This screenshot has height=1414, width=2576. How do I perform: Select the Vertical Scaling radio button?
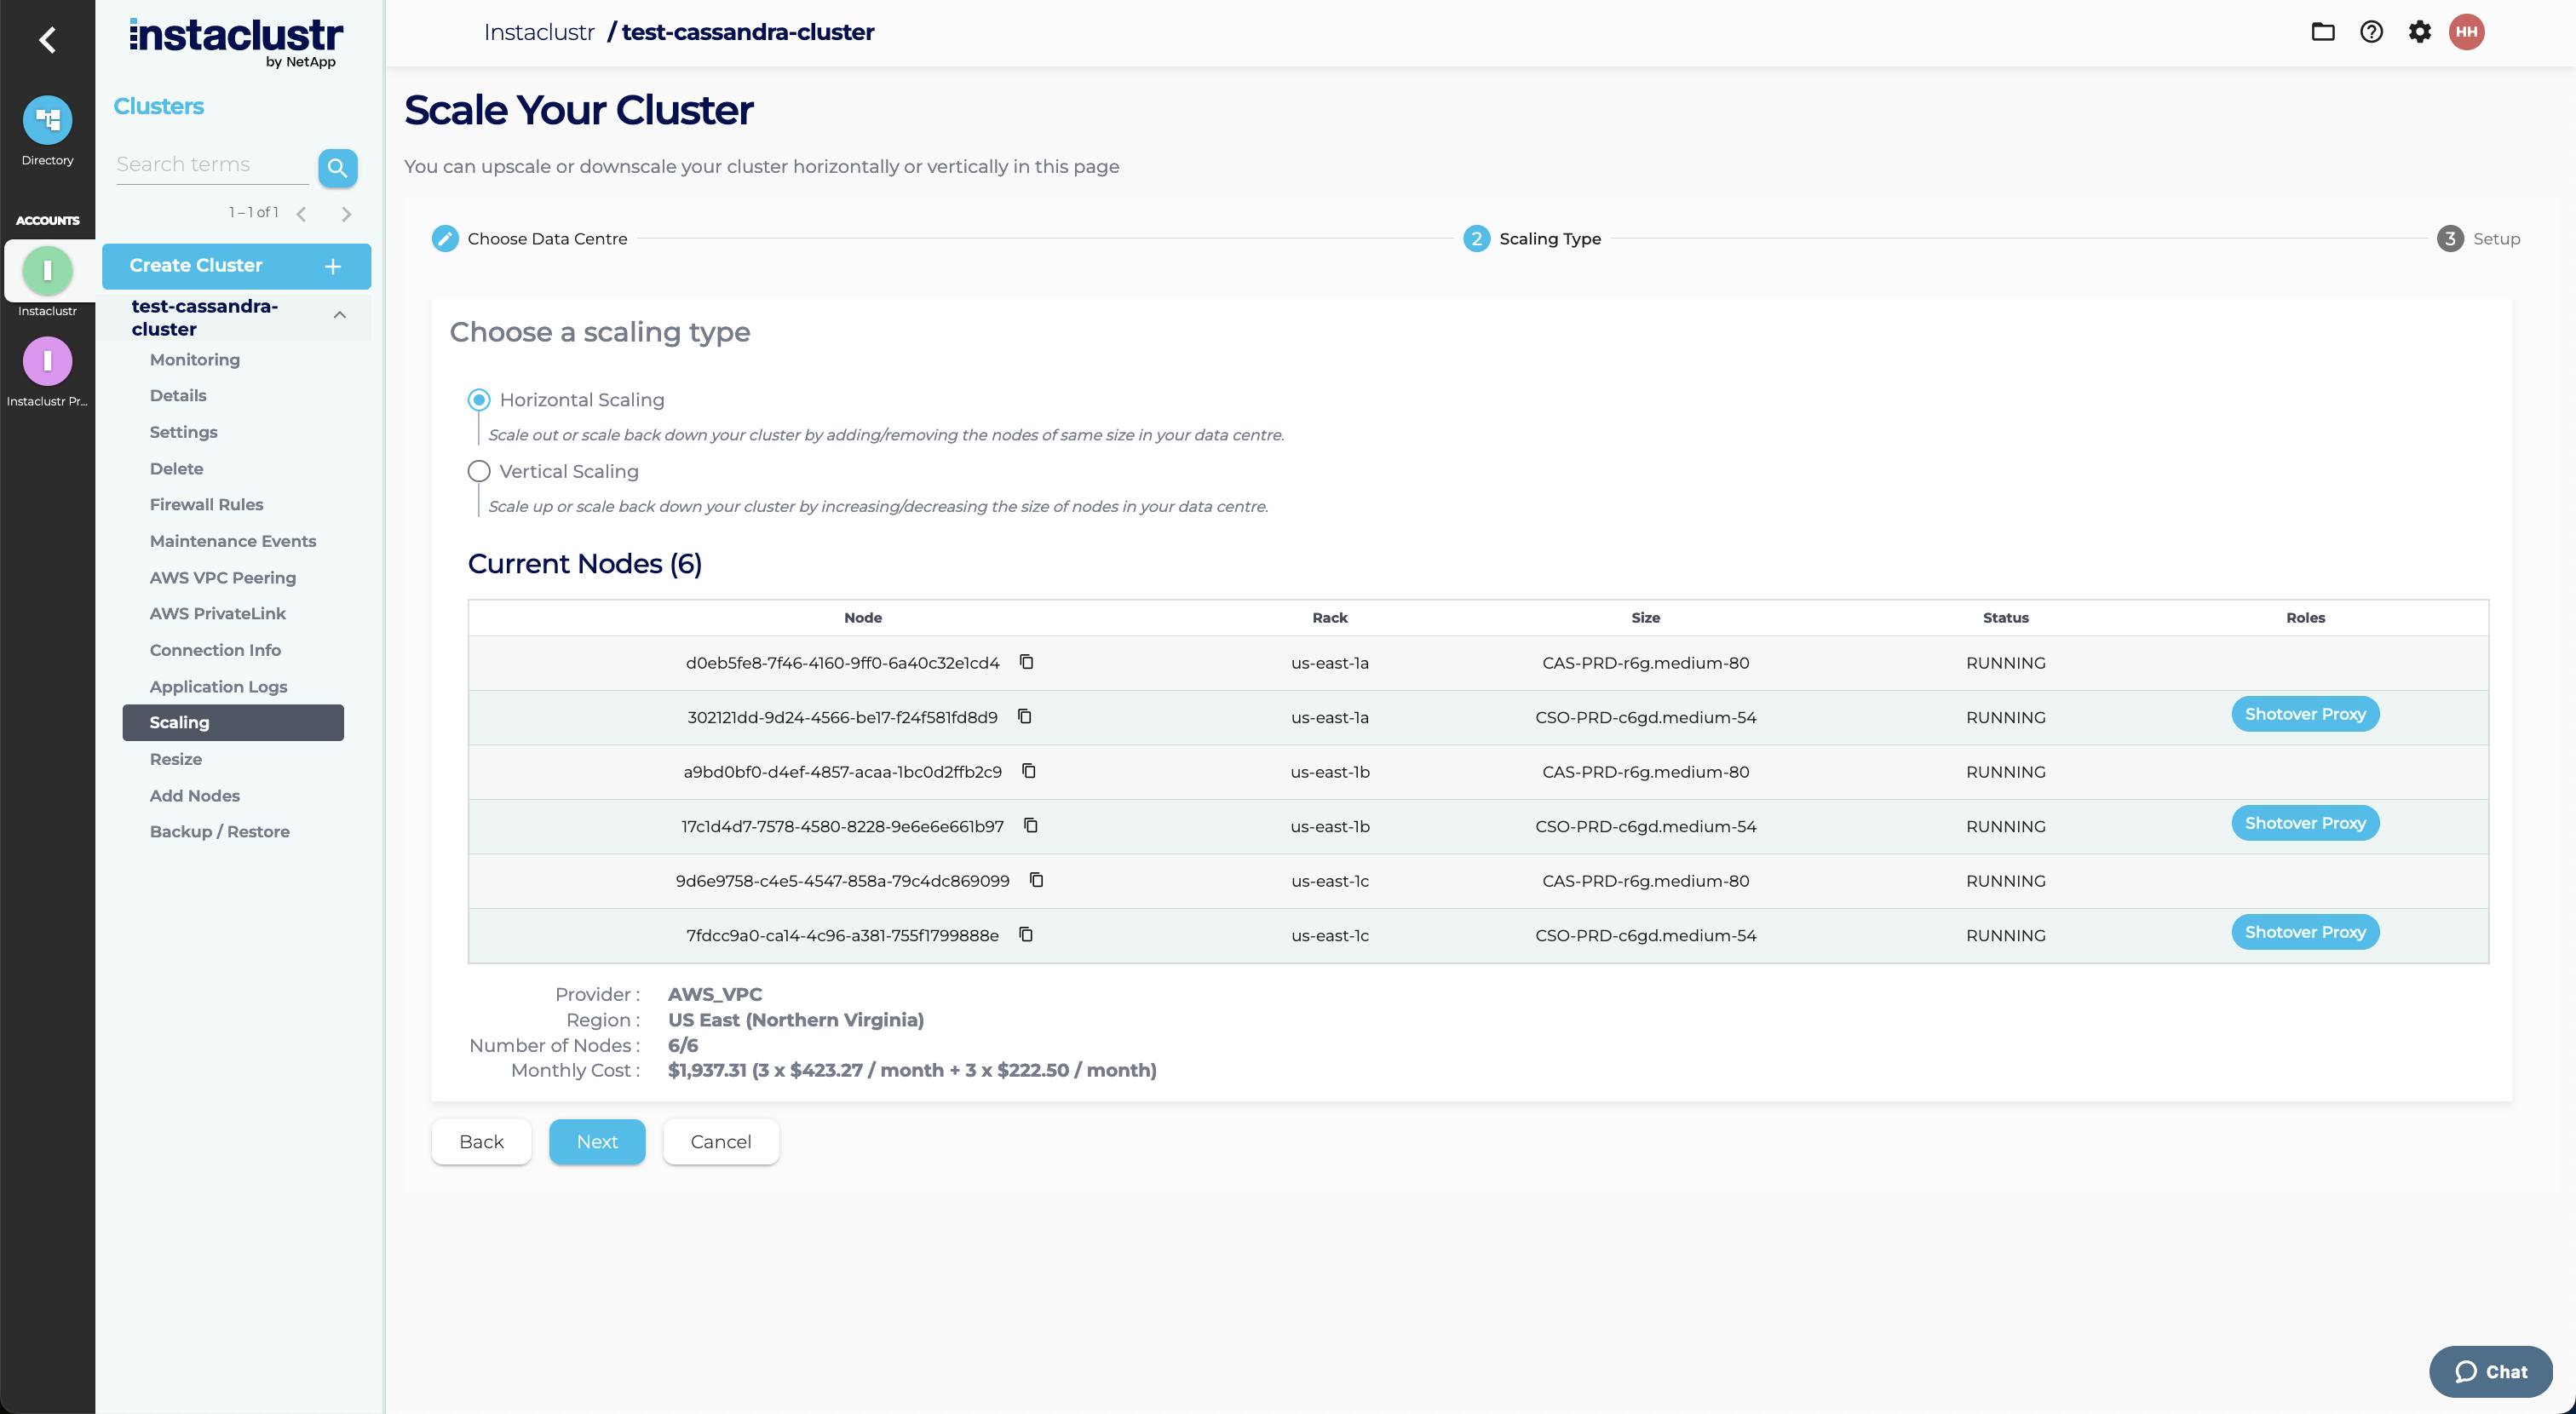tap(479, 471)
